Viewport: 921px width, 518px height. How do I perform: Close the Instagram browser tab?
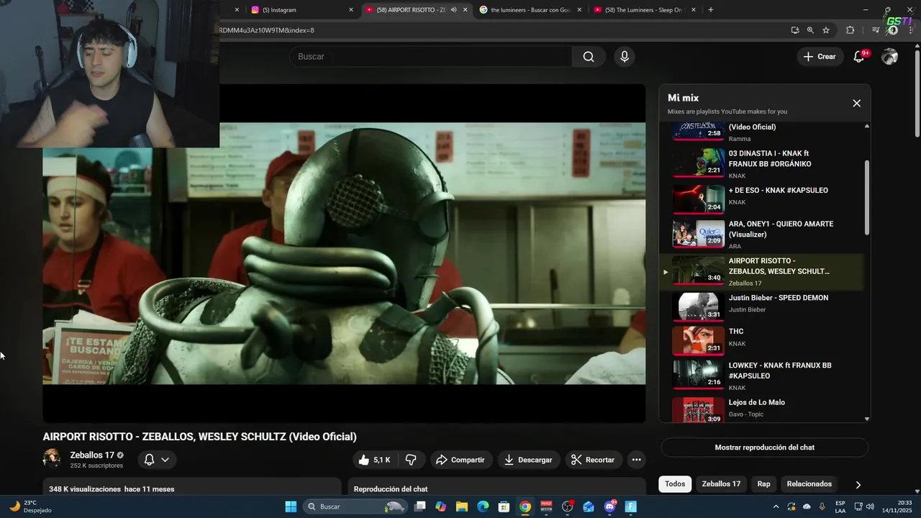tap(351, 10)
